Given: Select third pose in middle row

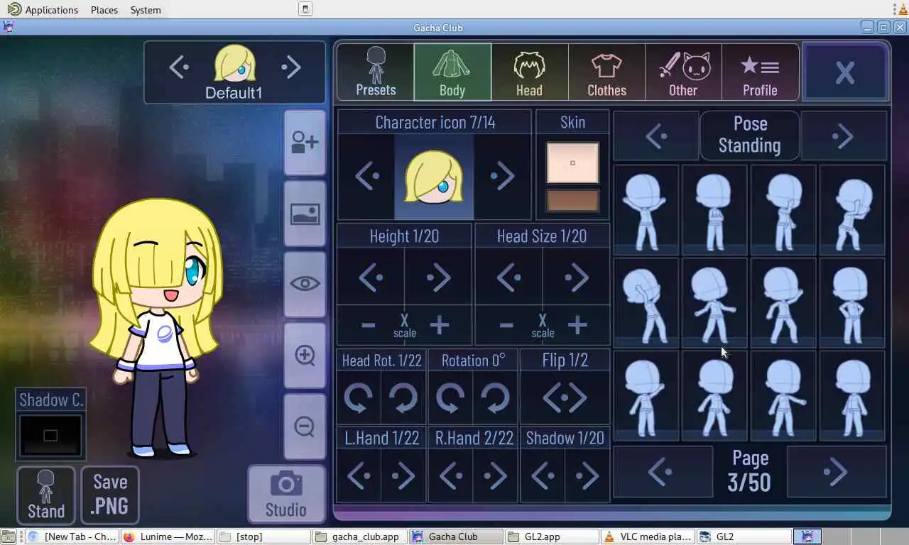Looking at the screenshot, I should (x=783, y=303).
